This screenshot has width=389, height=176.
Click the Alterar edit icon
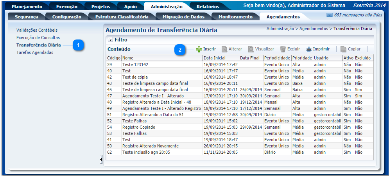point(224,49)
